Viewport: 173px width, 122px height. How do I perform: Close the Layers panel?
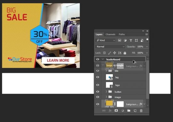[x=147, y=31]
